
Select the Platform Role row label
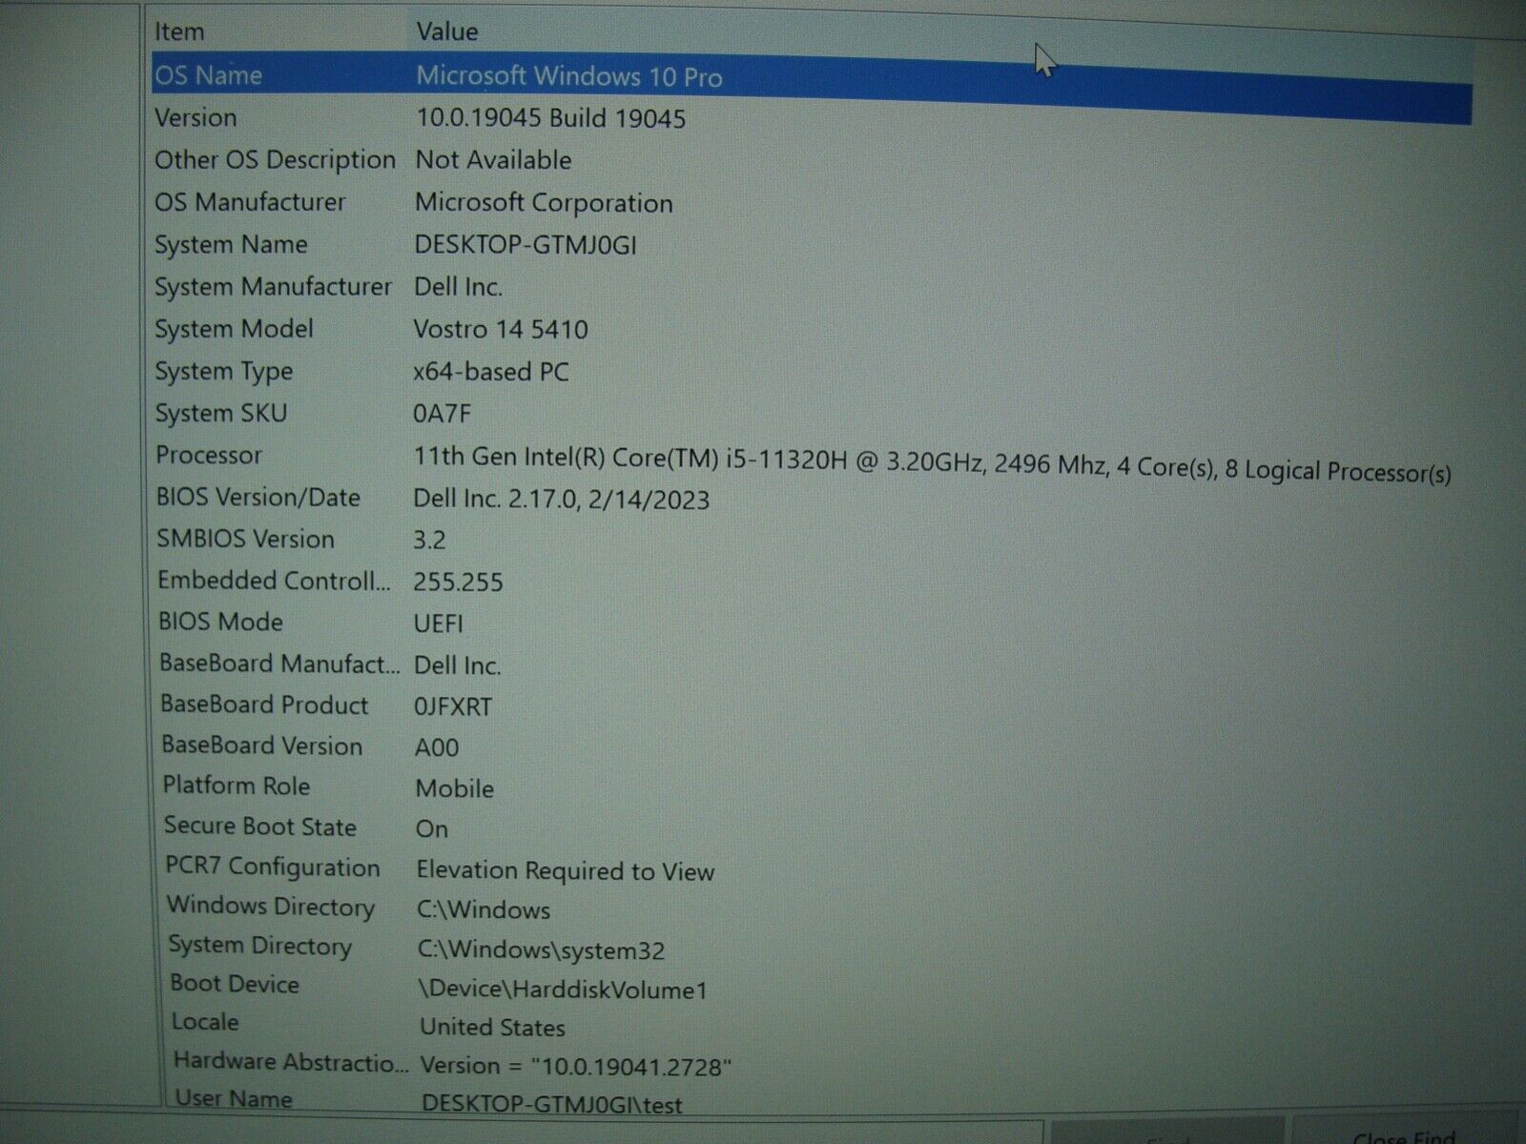237,786
